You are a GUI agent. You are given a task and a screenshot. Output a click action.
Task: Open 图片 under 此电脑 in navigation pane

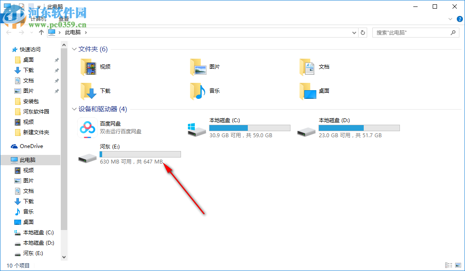(28, 180)
